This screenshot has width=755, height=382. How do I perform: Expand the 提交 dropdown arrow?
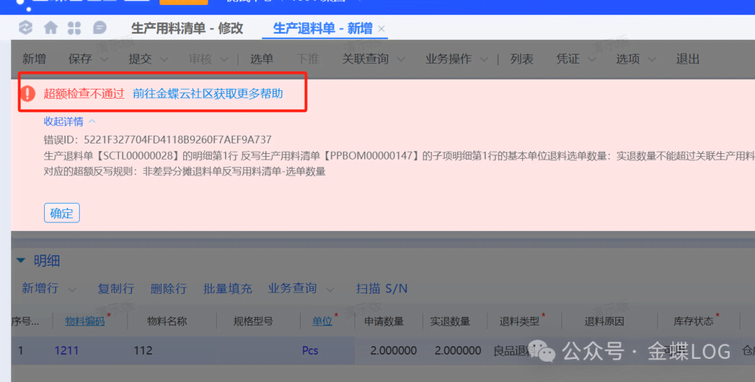click(x=165, y=59)
